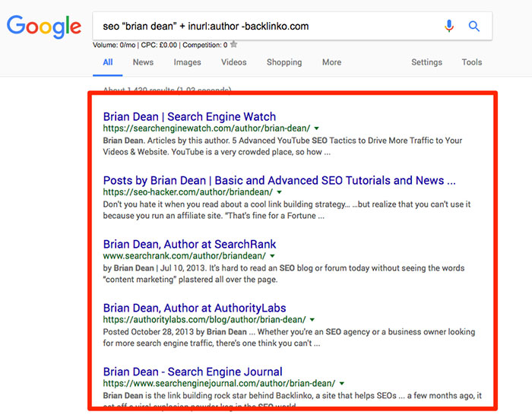The image size is (532, 418).
Task: Open the Settings menu
Action: [x=426, y=62]
